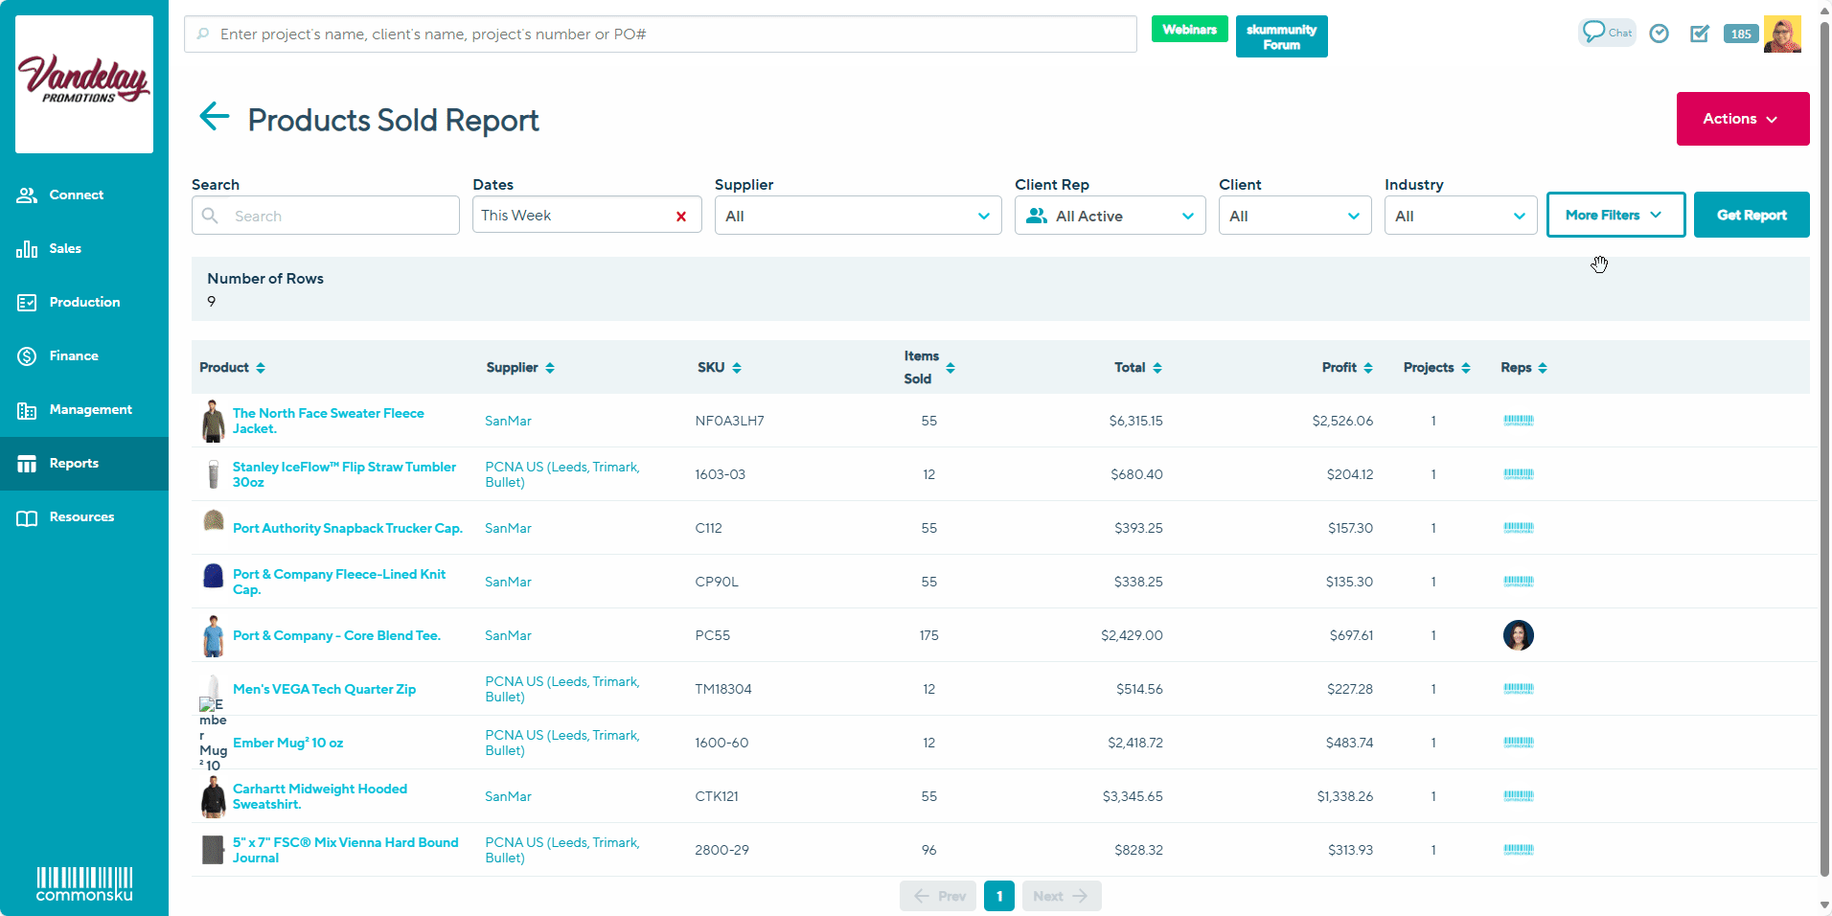
Task: Click the Get Report button
Action: click(1751, 216)
